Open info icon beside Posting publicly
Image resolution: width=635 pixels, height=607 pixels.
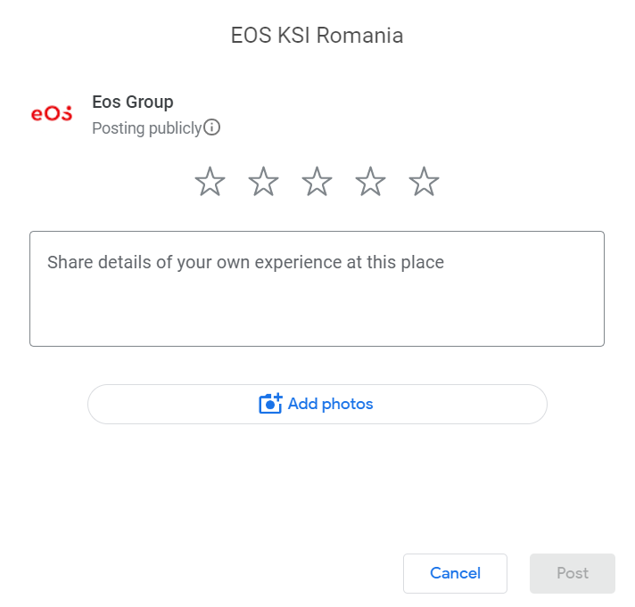(x=212, y=127)
